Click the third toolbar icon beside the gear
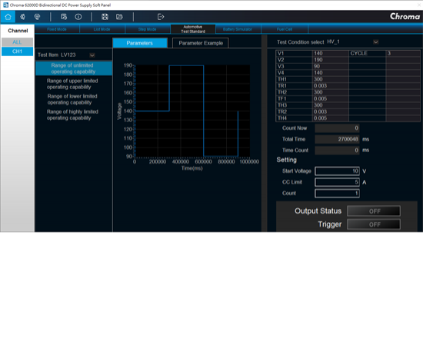Image resolution: width=423 pixels, height=345 pixels. pos(37,17)
